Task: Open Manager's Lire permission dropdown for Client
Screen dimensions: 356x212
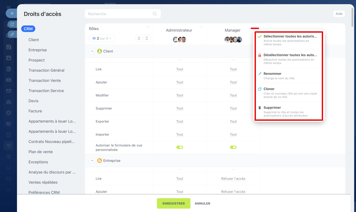Action: coord(233,69)
